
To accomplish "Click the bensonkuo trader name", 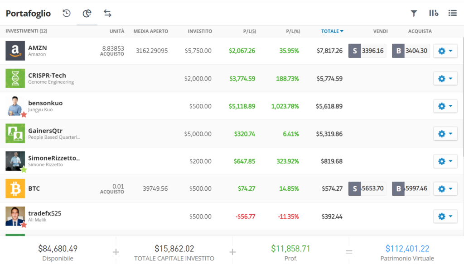I will point(45,103).
